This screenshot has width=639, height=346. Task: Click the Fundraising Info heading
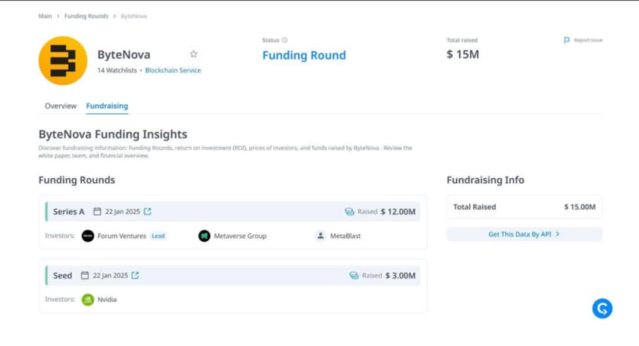pos(485,179)
